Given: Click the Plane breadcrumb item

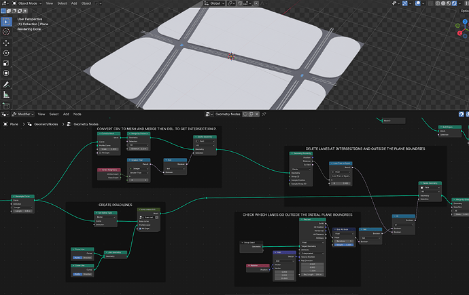Looking at the screenshot, I should click(x=11, y=124).
